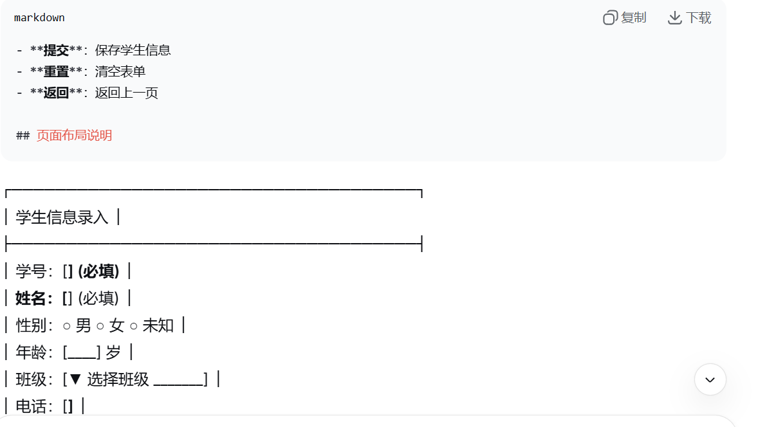Viewport: 767px width, 427px height.
Task: Click the copy icon next to 复制
Action: pyautogui.click(x=609, y=17)
